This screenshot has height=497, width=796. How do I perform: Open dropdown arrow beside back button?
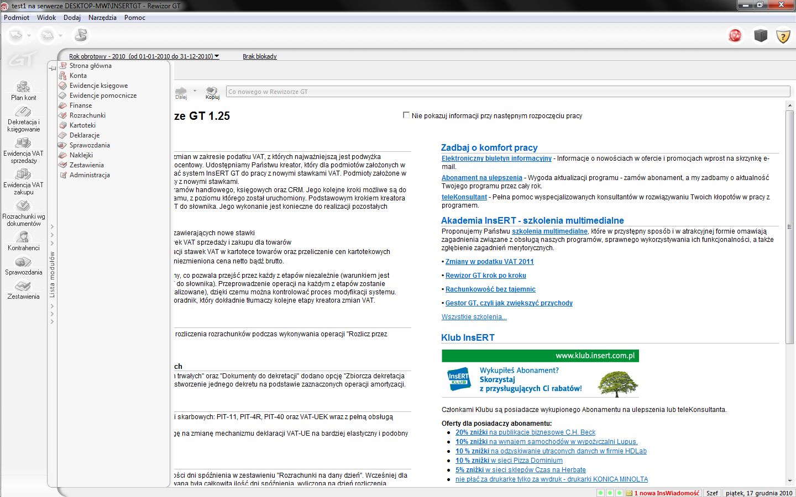(29, 36)
